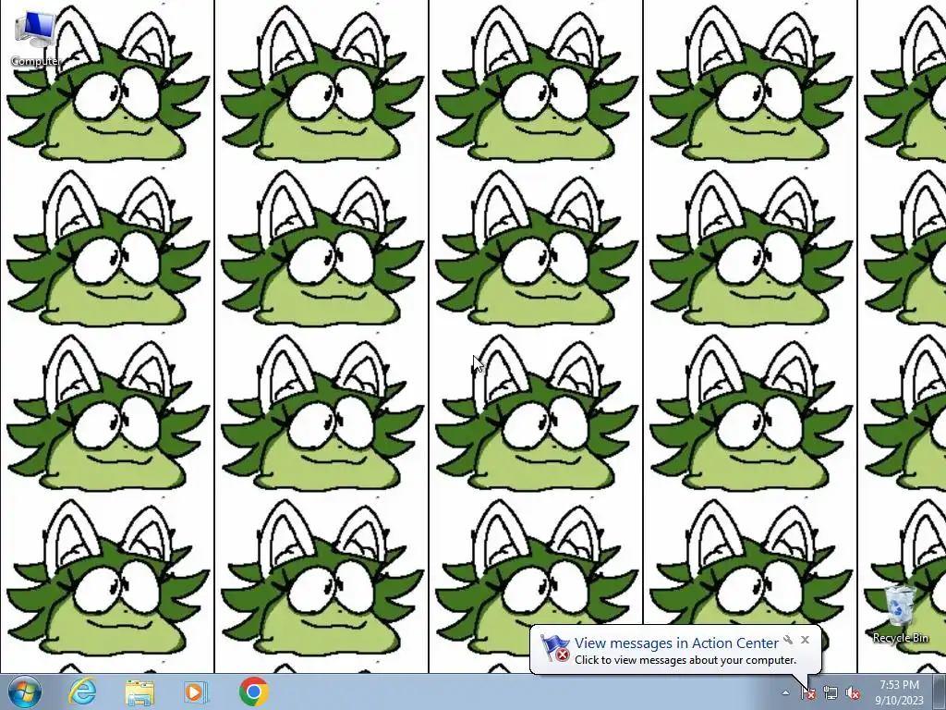Open the network status tray icon
The height and width of the screenshot is (710, 946).
pos(831,693)
